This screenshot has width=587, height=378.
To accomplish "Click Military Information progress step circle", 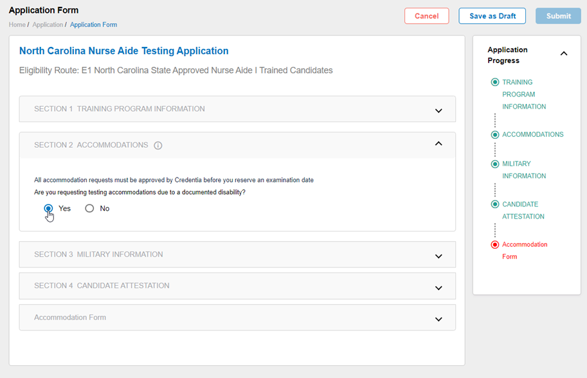I will pos(495,164).
